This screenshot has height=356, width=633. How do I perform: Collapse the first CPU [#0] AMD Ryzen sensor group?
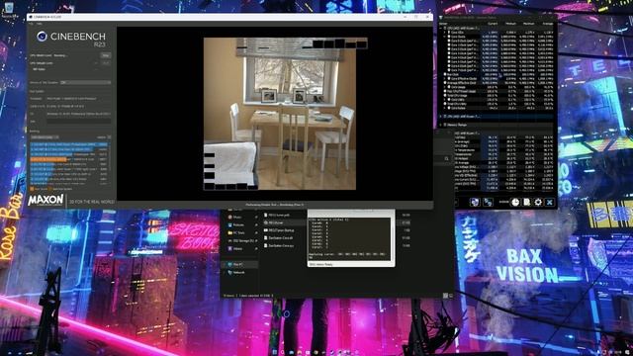tap(441, 29)
